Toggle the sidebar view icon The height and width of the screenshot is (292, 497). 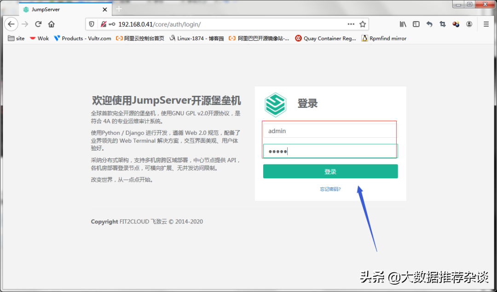(x=416, y=24)
